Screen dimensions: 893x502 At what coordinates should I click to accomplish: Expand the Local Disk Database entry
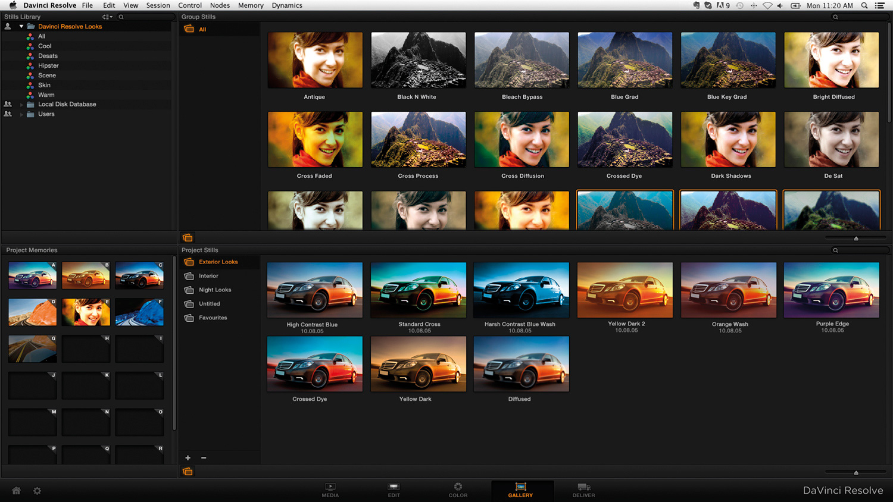point(21,104)
